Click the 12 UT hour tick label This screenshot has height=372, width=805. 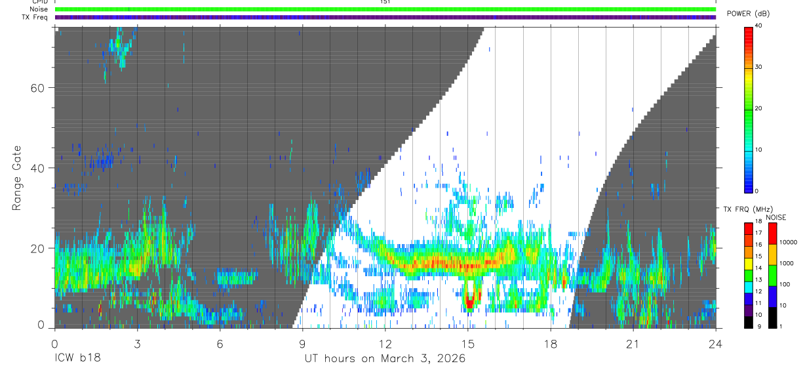click(385, 344)
